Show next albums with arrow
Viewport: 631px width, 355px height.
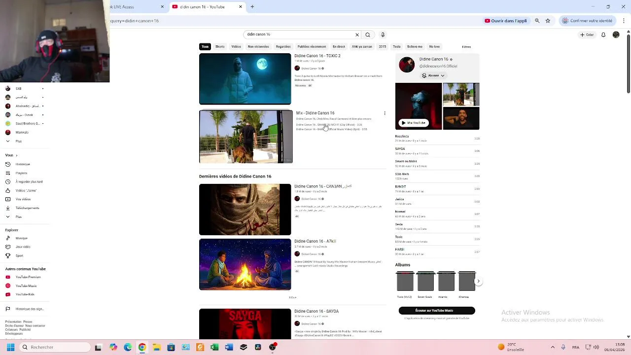click(478, 281)
